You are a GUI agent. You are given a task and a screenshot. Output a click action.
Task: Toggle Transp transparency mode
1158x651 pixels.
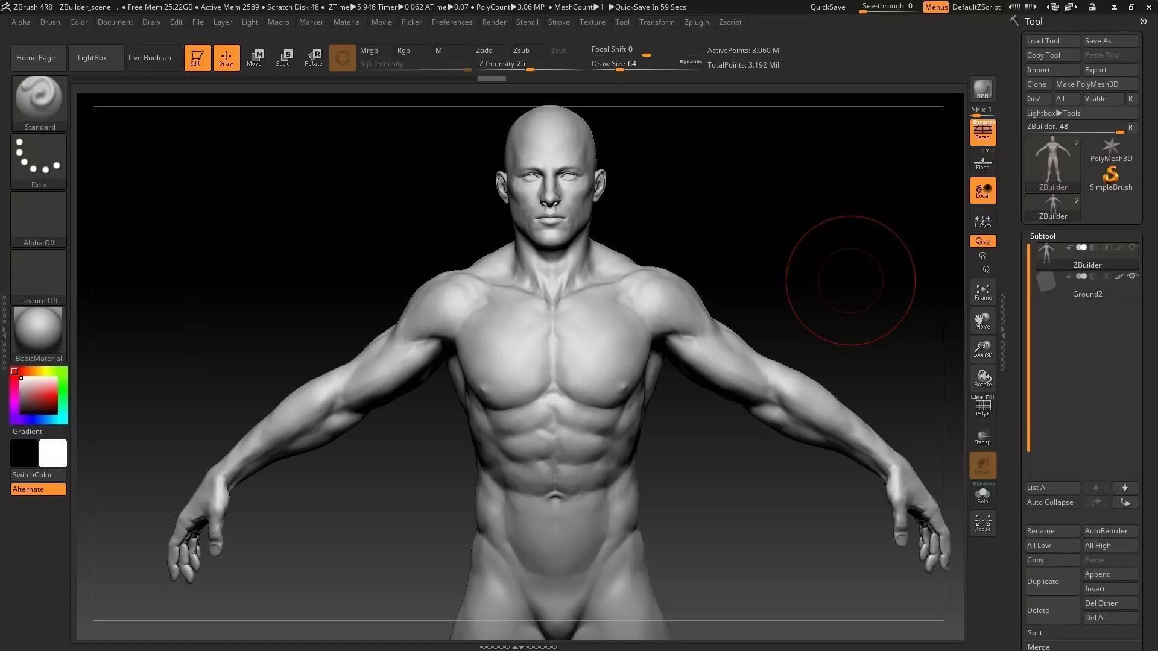982,436
